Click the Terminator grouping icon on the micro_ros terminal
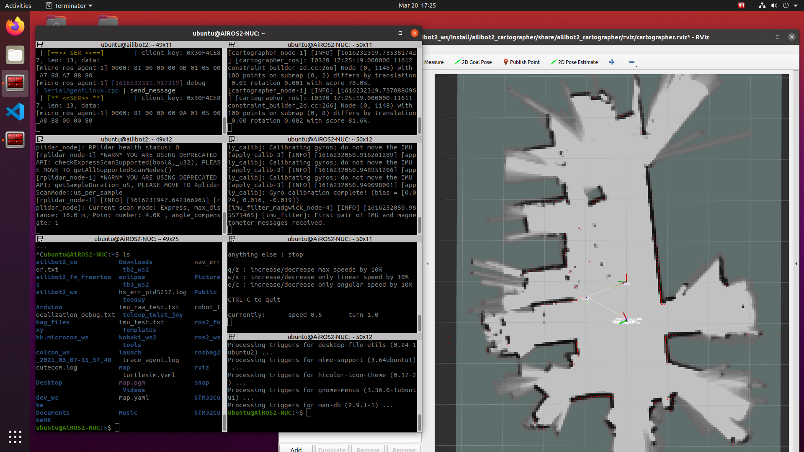804x452 pixels. pos(40,44)
